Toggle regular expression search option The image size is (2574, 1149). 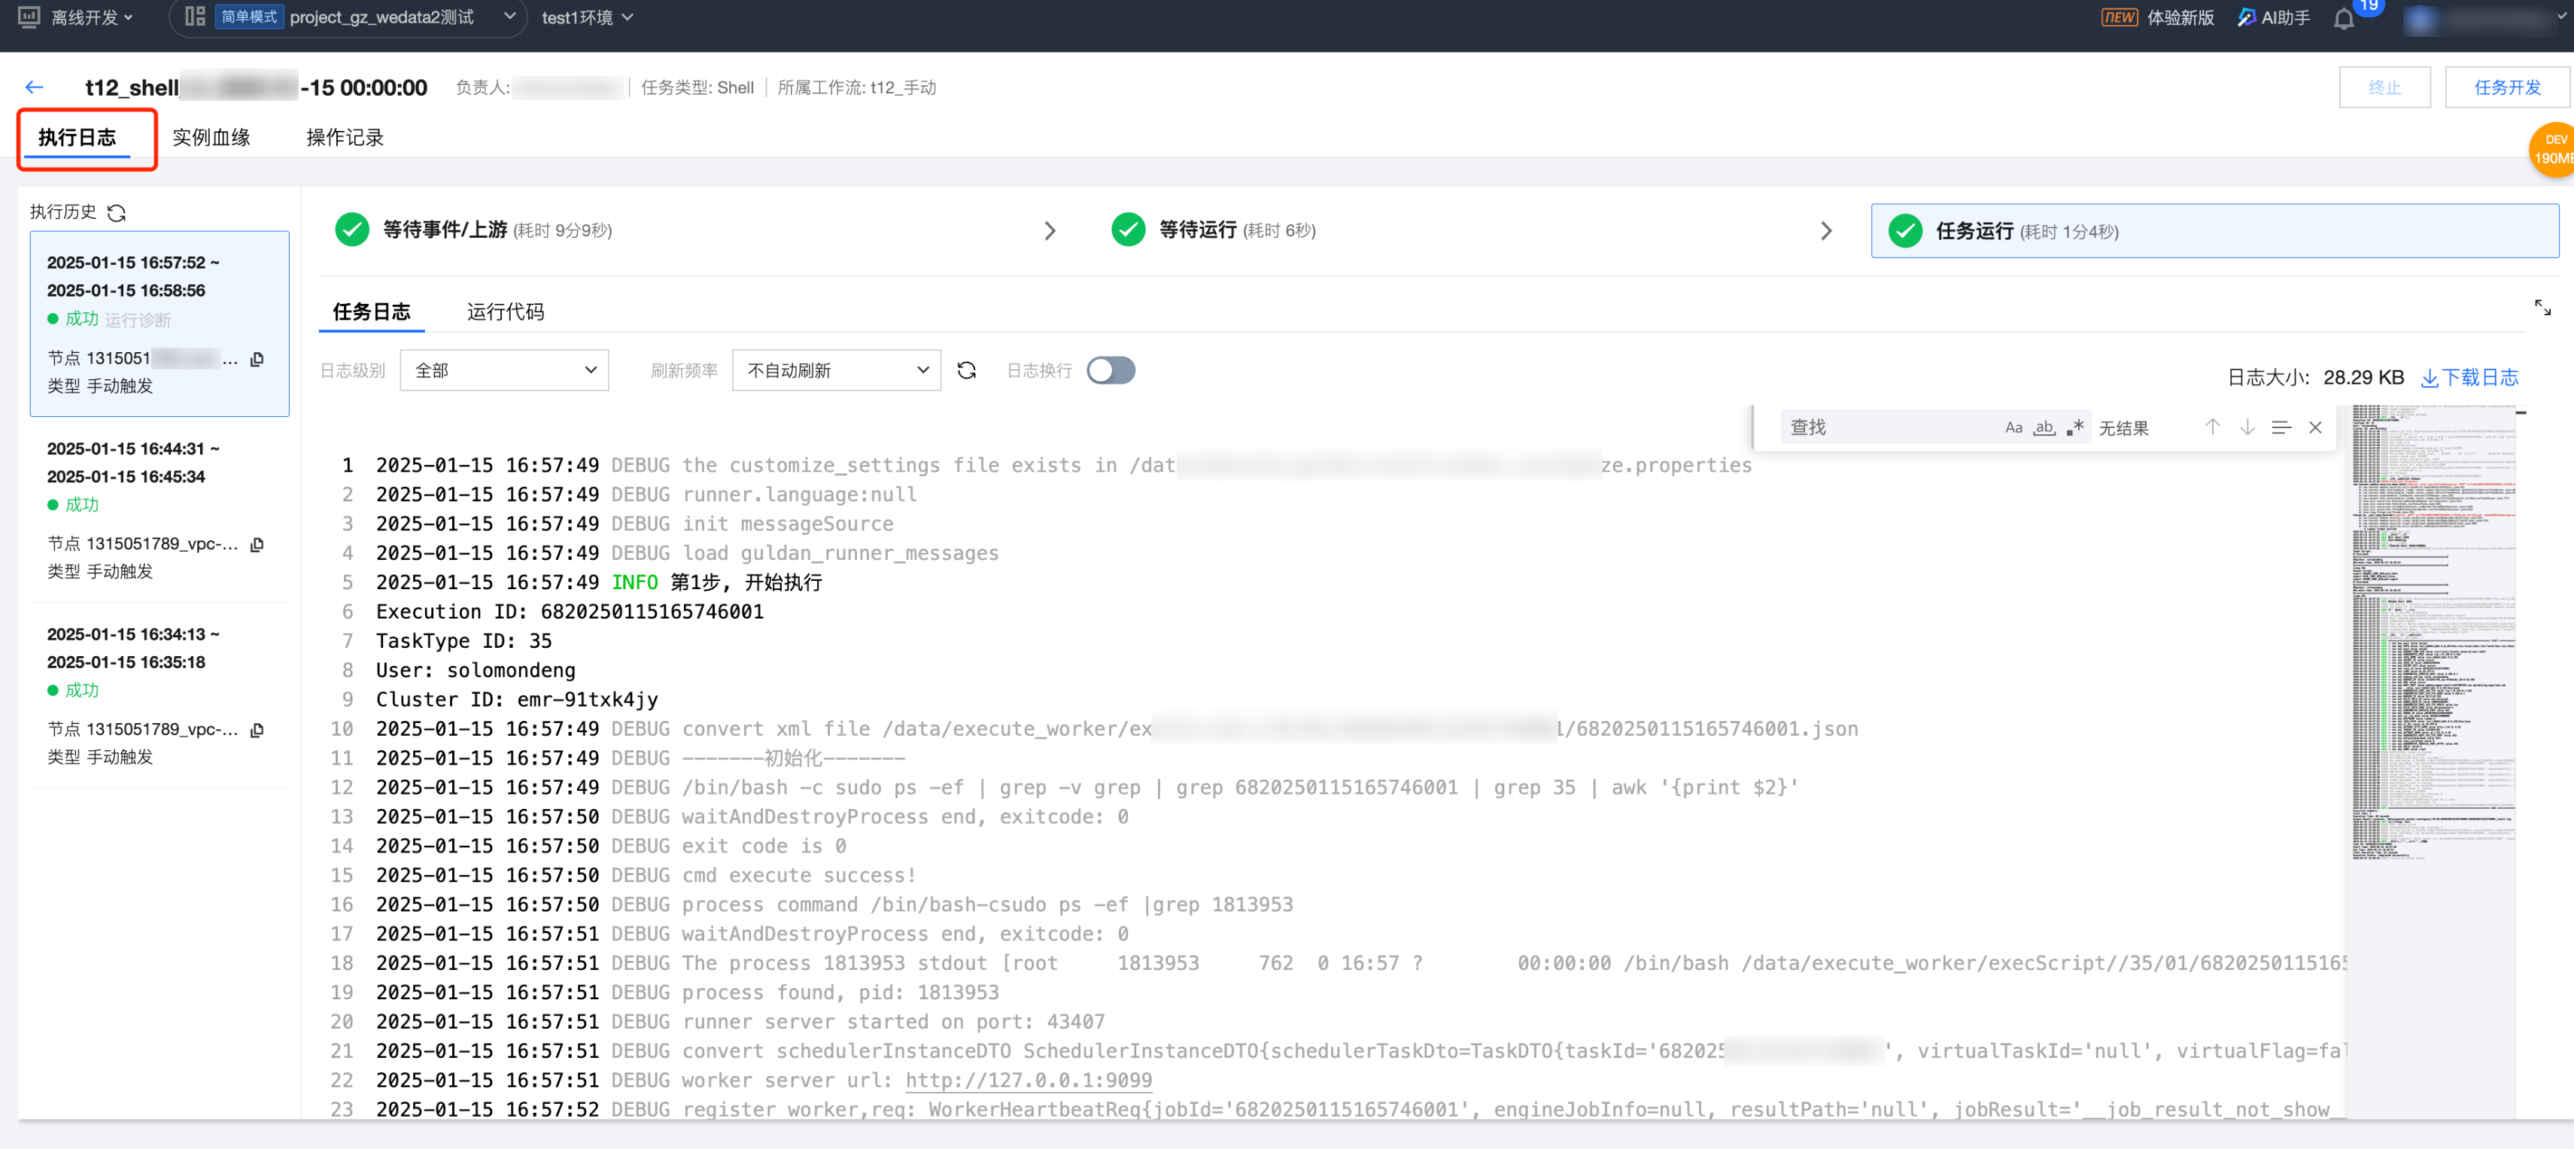tap(2074, 427)
